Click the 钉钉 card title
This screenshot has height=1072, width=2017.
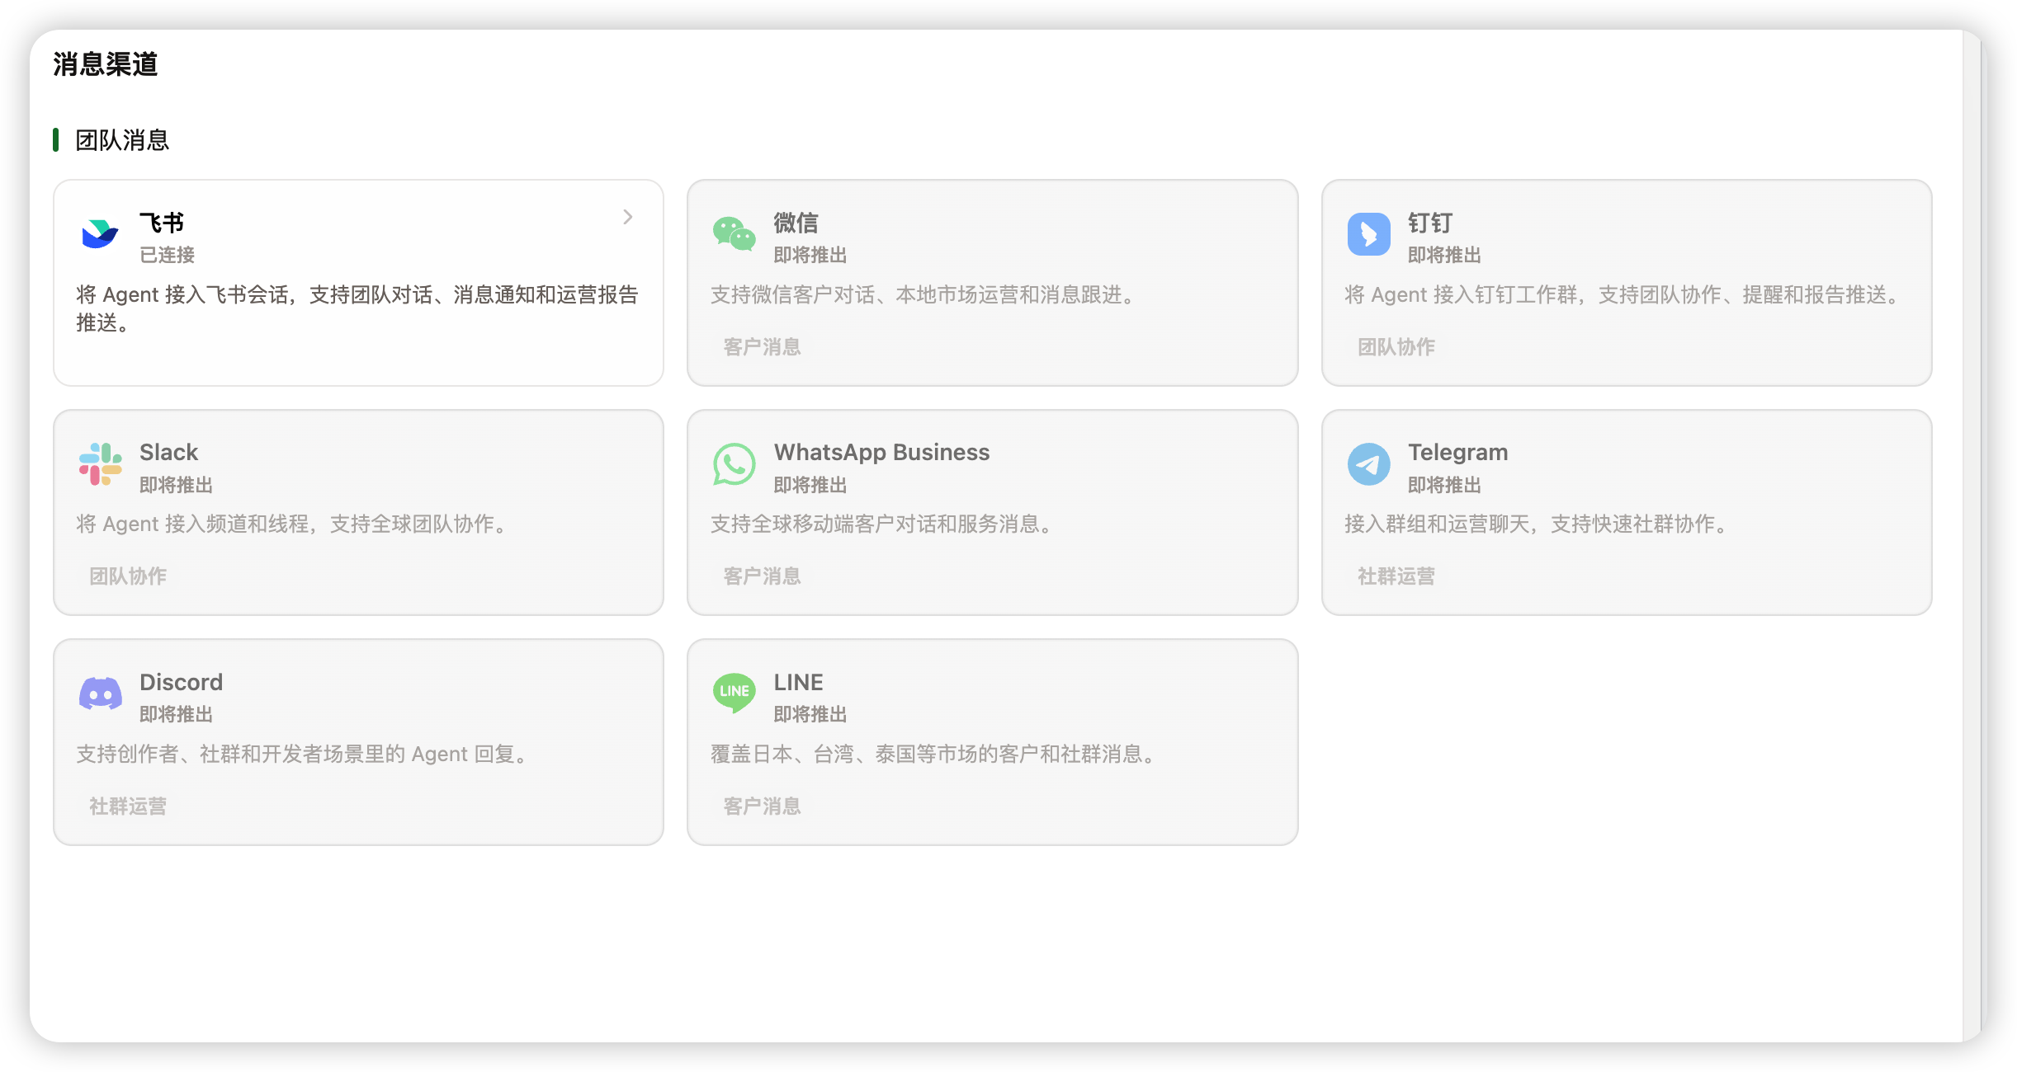click(1430, 223)
